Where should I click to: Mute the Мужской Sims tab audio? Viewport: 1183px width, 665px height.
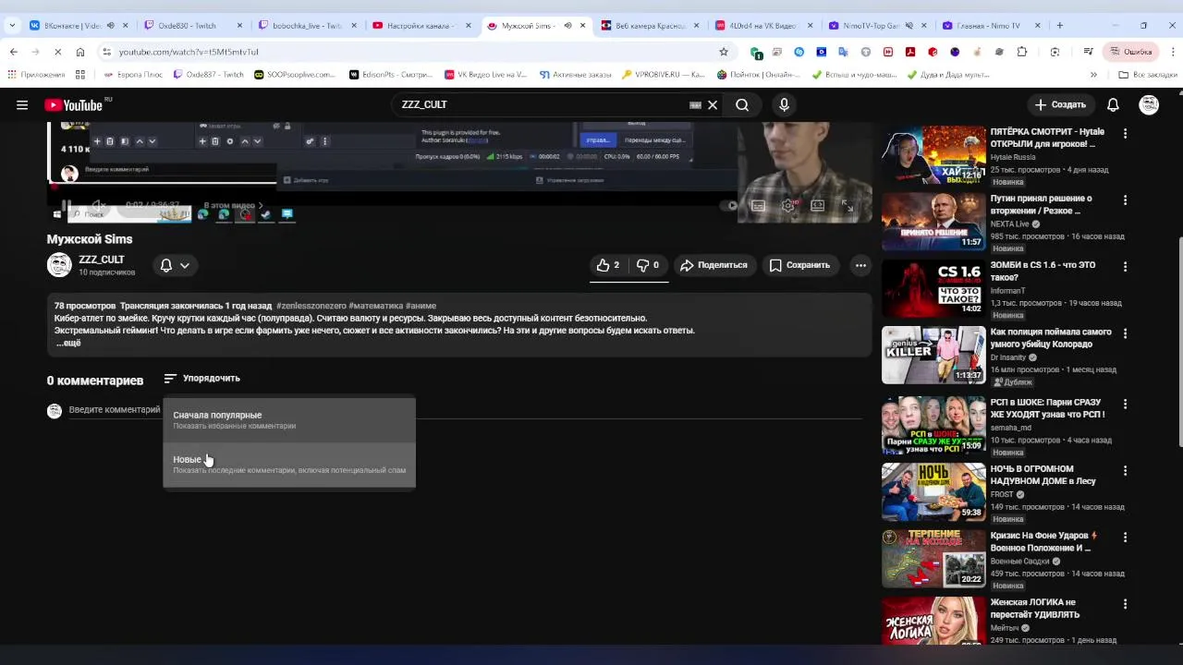567,26
